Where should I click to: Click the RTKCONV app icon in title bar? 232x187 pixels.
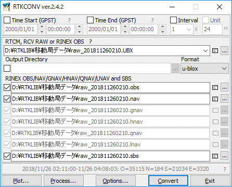coord(6,7)
